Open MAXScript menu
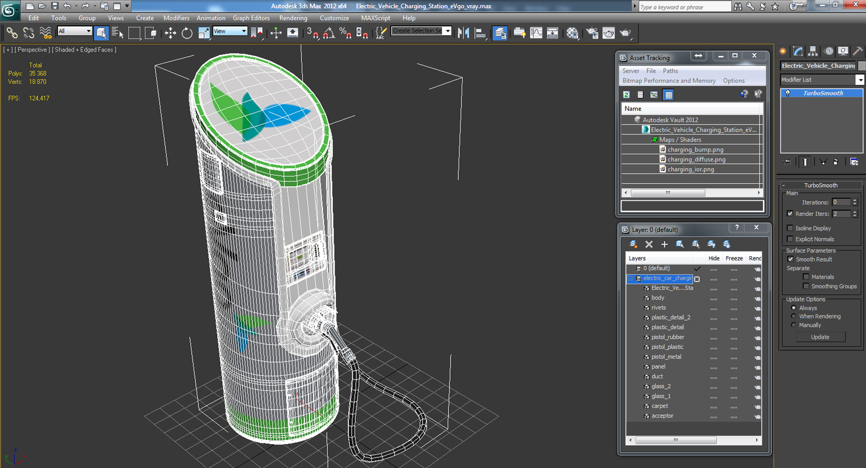Viewport: 866px width, 468px height. point(376,18)
